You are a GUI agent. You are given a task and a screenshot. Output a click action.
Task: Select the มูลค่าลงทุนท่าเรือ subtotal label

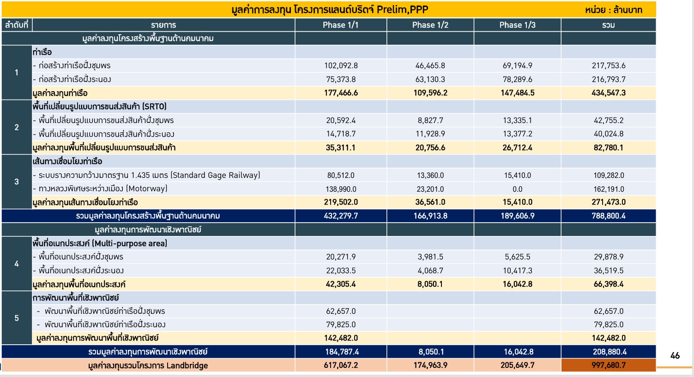point(60,93)
